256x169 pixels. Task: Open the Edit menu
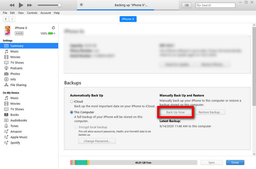tap(12, 13)
